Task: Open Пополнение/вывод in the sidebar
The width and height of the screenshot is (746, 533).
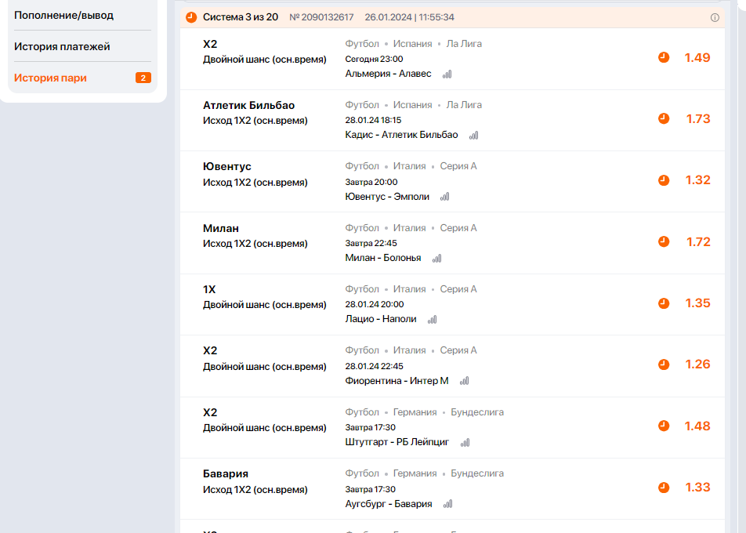Action: pos(63,15)
